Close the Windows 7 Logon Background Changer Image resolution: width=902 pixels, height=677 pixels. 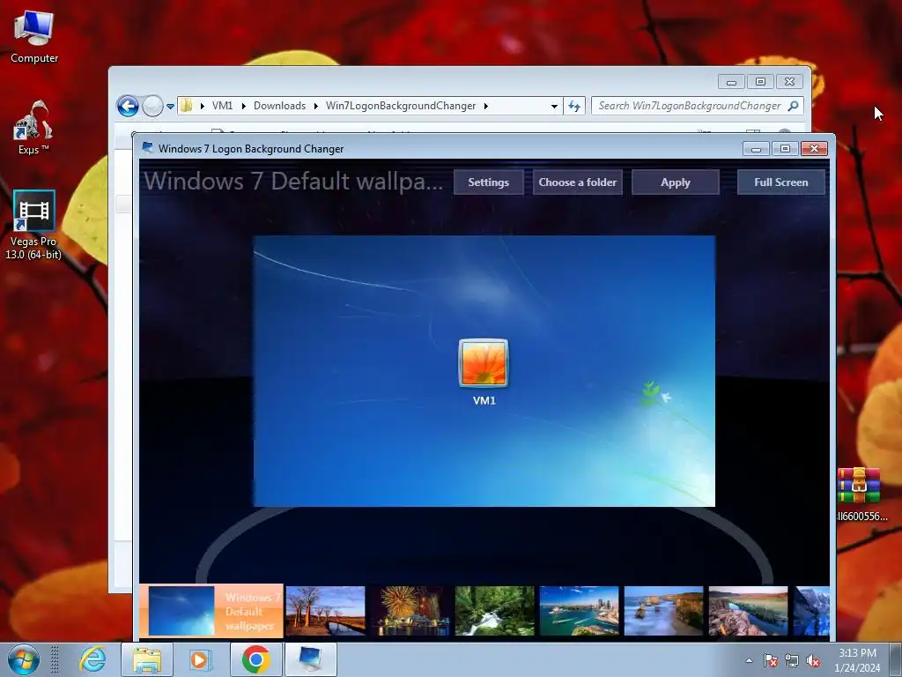(x=815, y=149)
